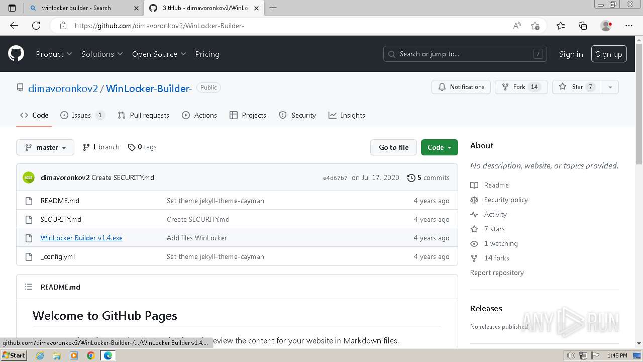
Task: Open the _config.yml file
Action: [58, 256]
